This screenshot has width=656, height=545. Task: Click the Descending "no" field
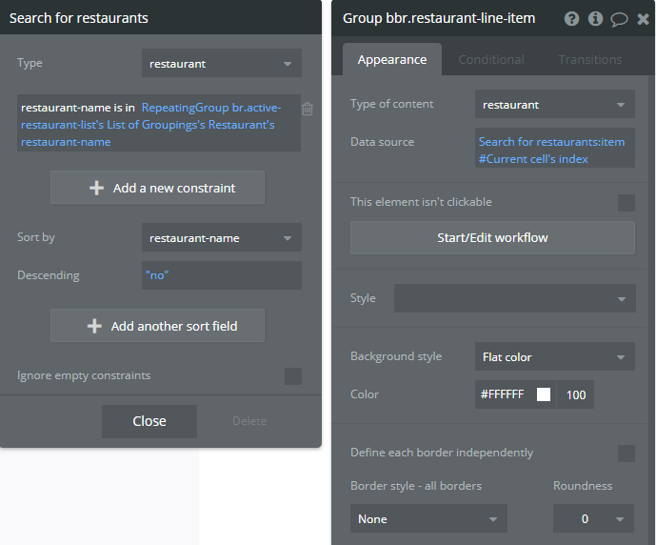pos(222,275)
